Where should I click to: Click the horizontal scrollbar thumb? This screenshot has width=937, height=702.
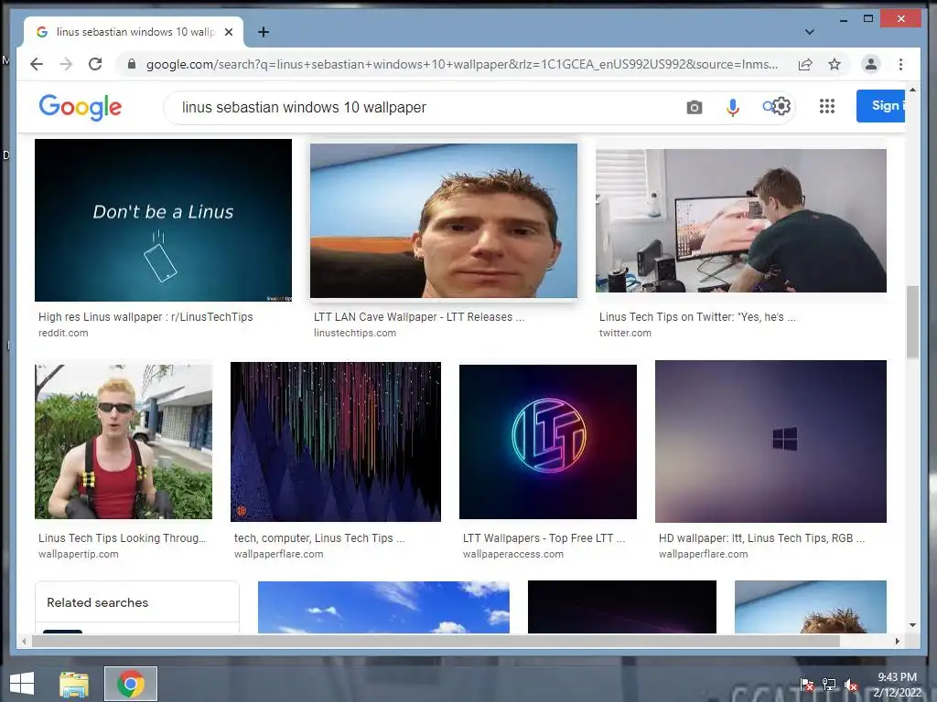pyautogui.click(x=436, y=641)
